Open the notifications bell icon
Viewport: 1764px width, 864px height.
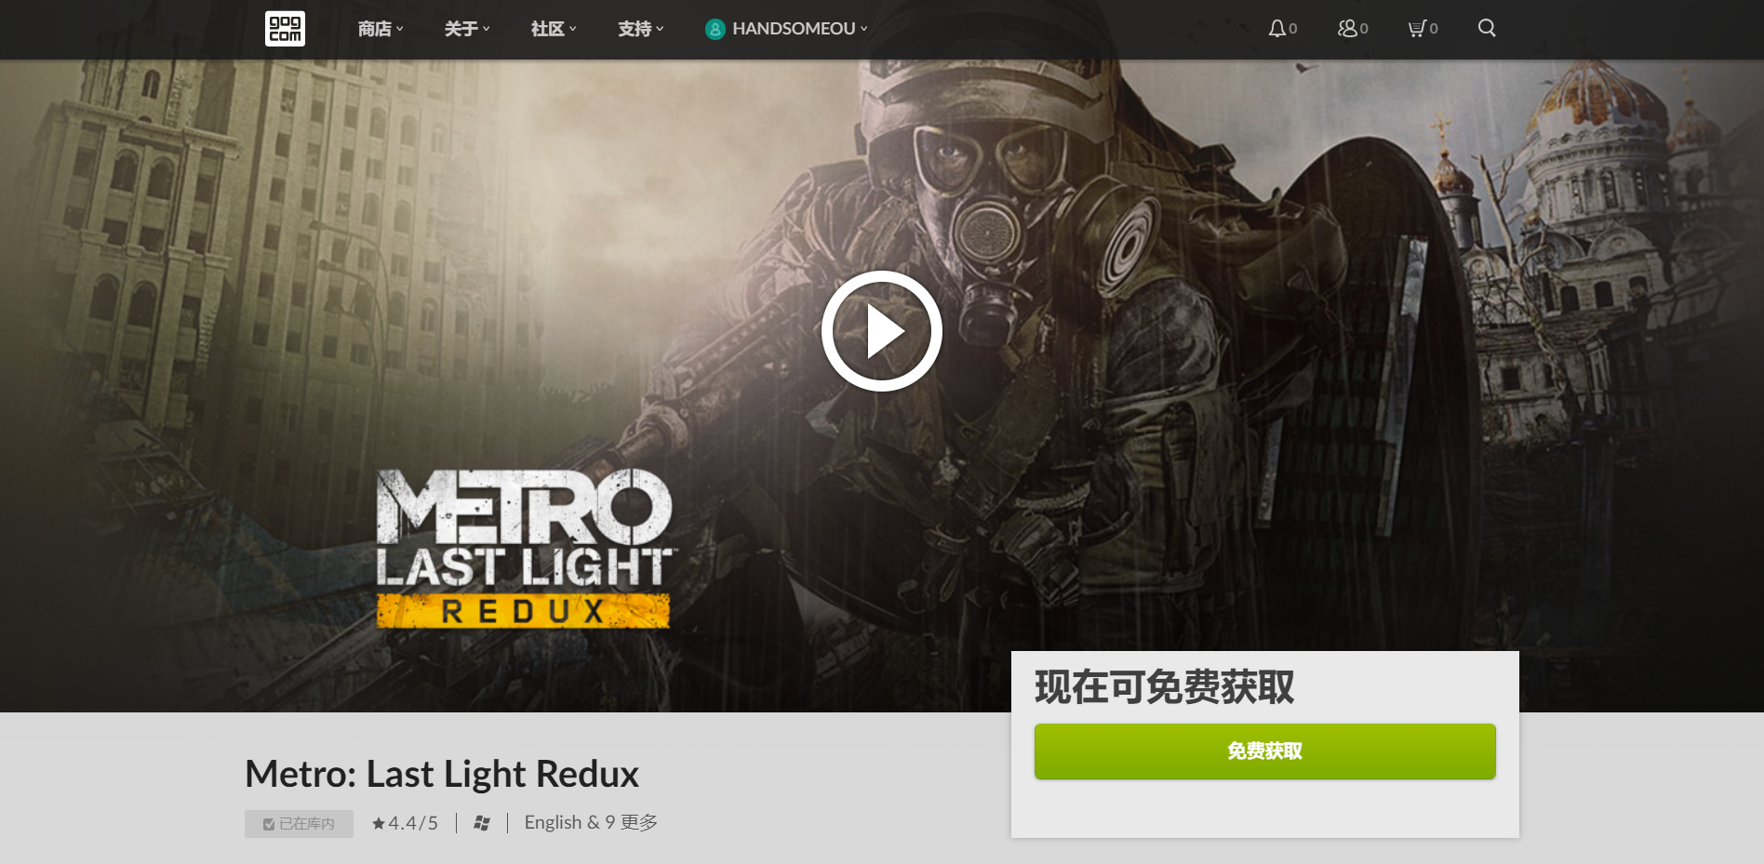(1276, 29)
